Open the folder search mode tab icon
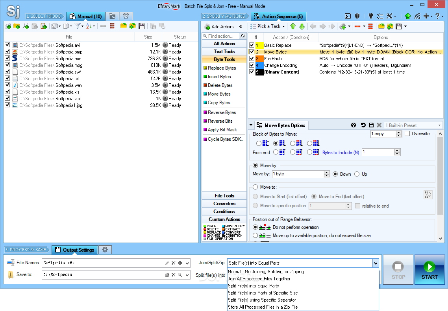This screenshot has width=448, height=311. [112, 16]
